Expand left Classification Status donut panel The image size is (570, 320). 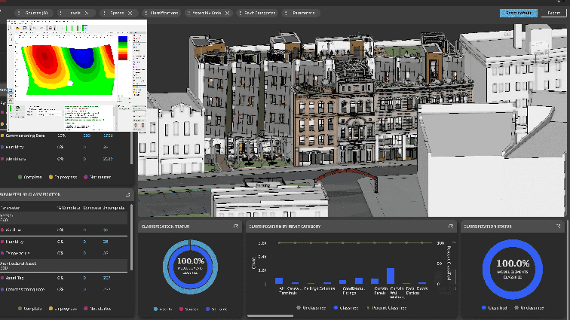pos(235,226)
